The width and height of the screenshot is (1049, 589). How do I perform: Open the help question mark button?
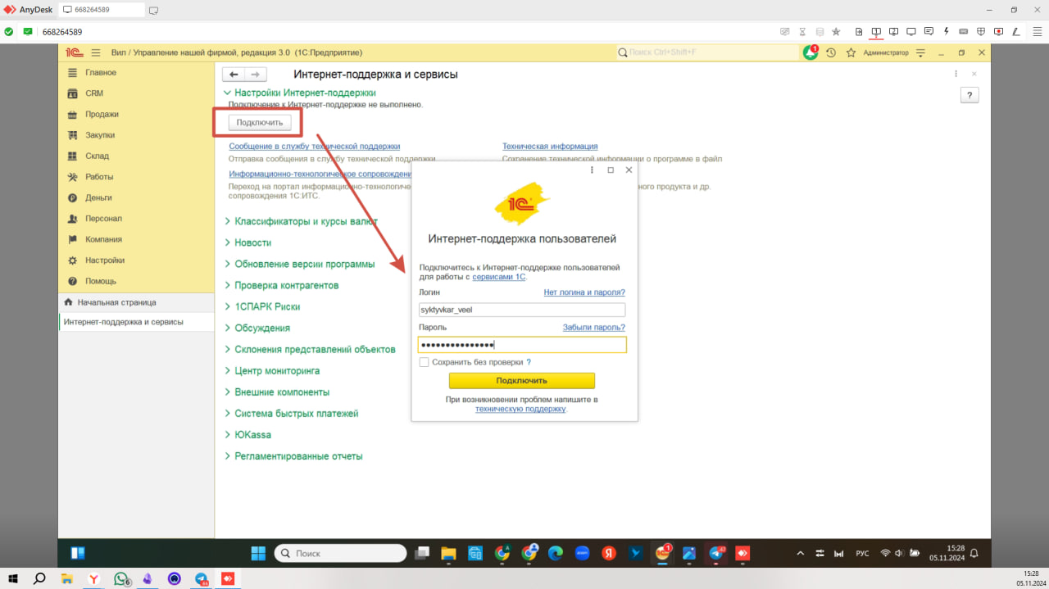pos(970,96)
